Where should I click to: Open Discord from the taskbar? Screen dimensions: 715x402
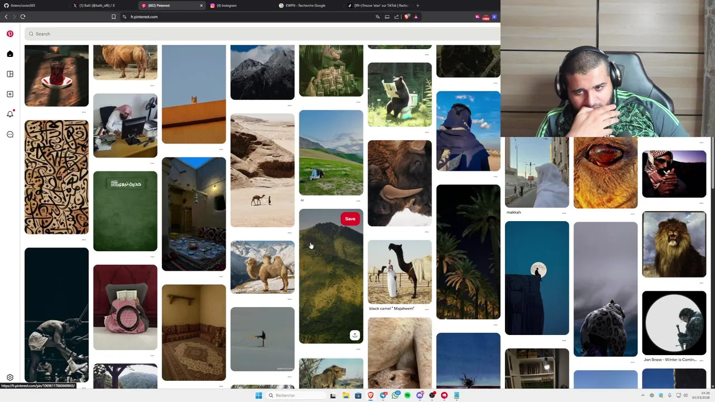[420, 395]
